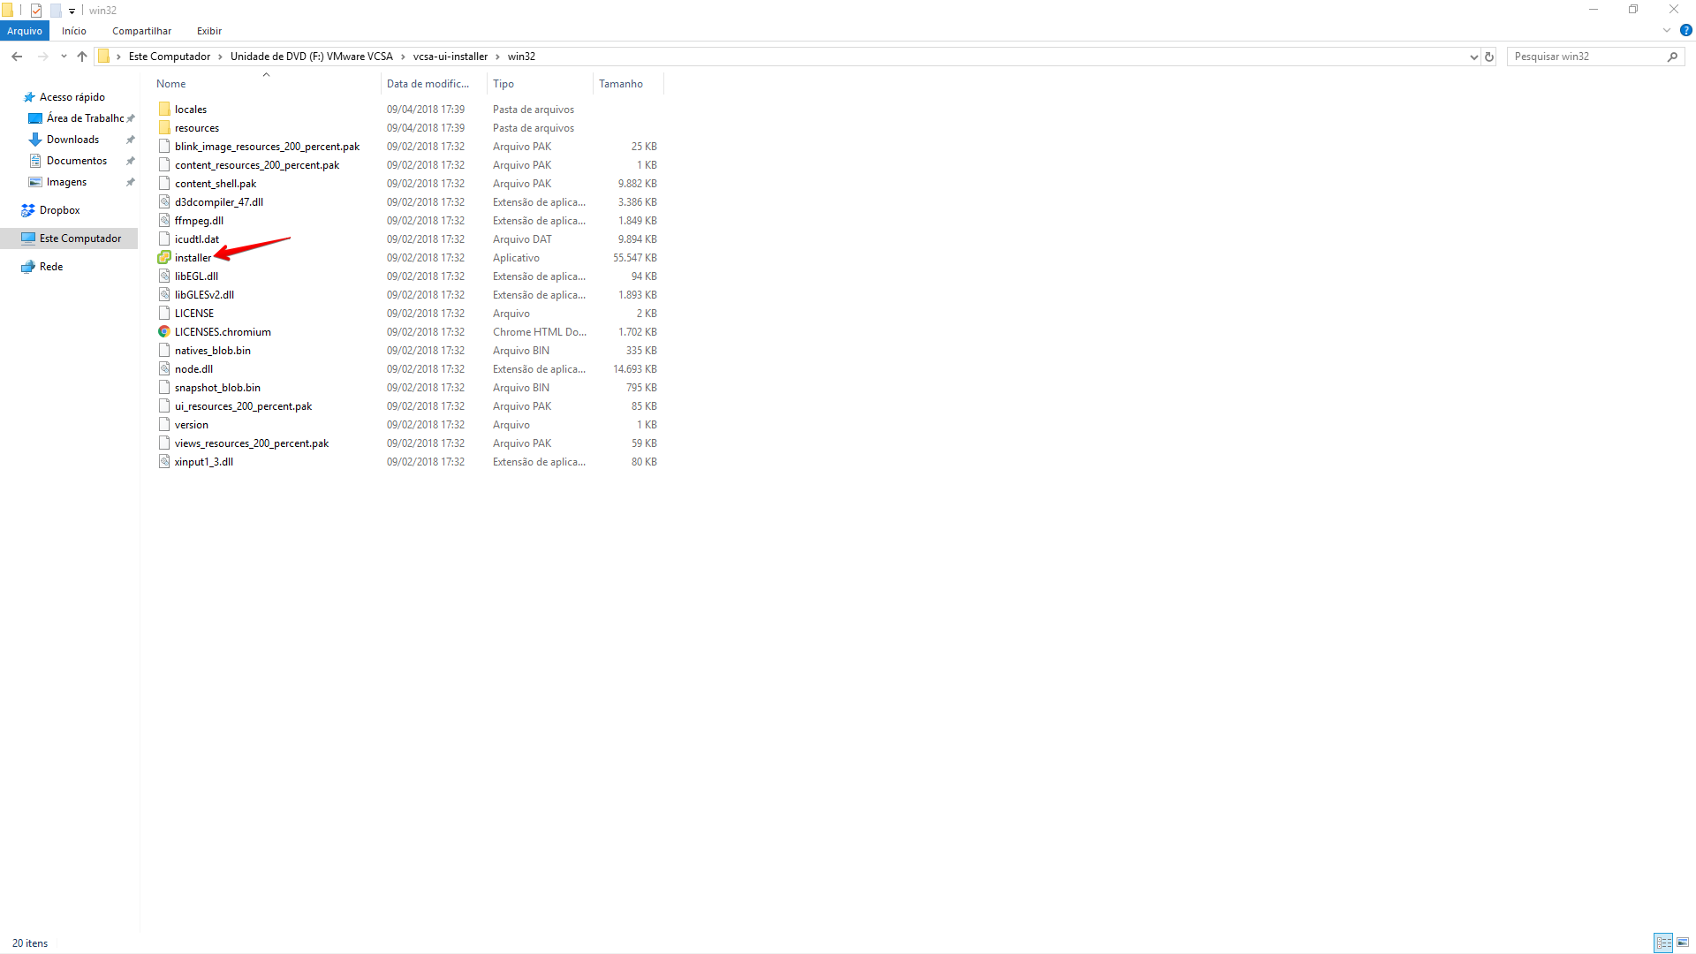
Task: Switch to large thumbnails view icon
Action: tap(1683, 943)
